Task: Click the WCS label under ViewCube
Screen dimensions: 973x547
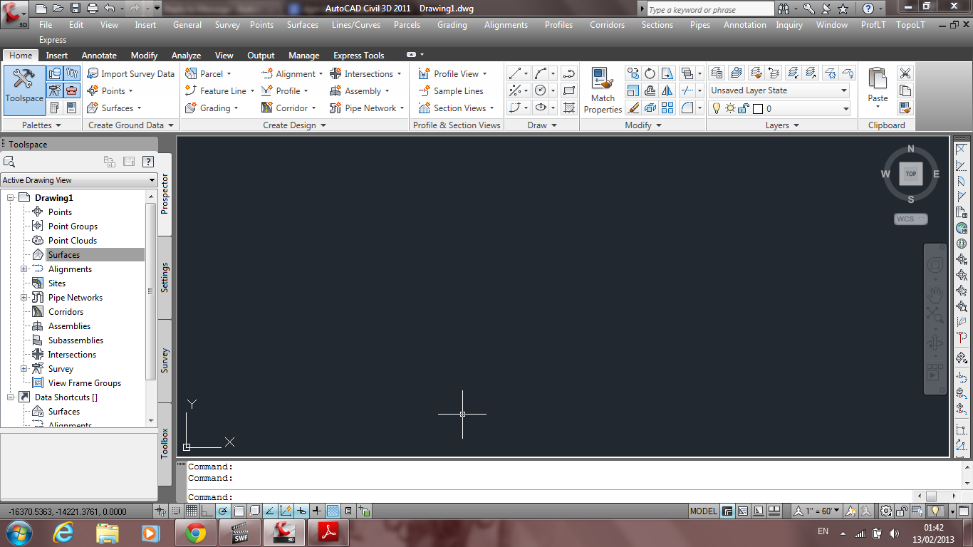Action: tap(910, 219)
